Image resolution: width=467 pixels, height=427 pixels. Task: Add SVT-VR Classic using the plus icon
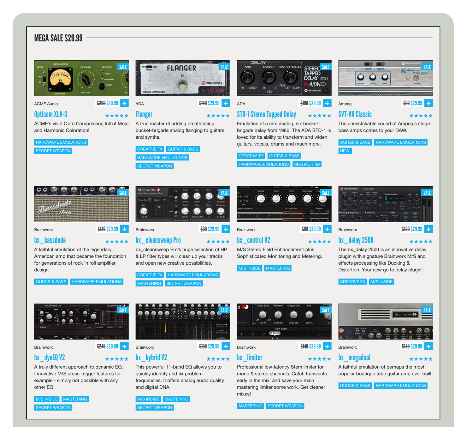click(x=429, y=103)
